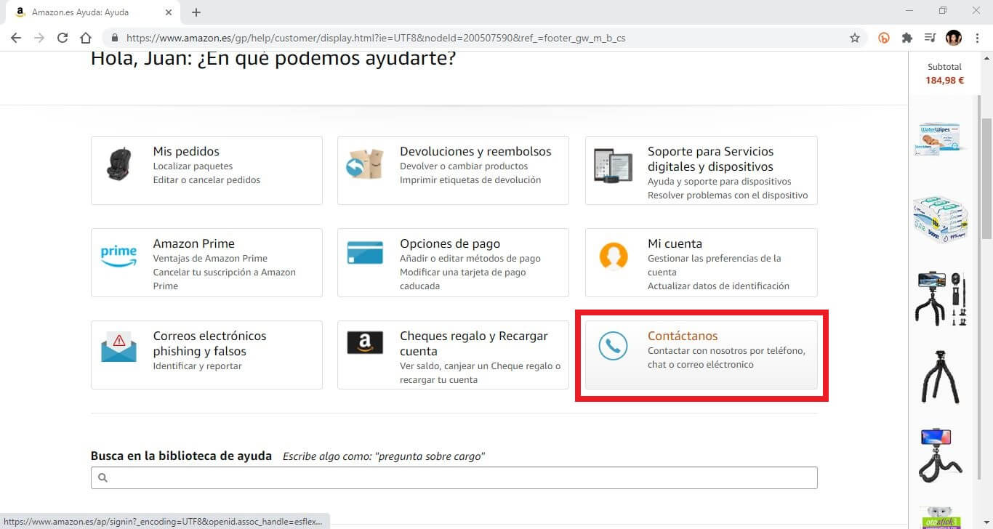Image resolution: width=993 pixels, height=529 pixels.
Task: Click 'Localizar paquetes' text under Mis pedidos
Action: [x=193, y=166]
